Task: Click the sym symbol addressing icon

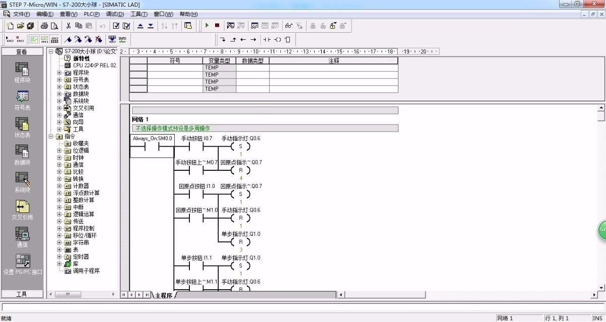Action: pos(122,39)
